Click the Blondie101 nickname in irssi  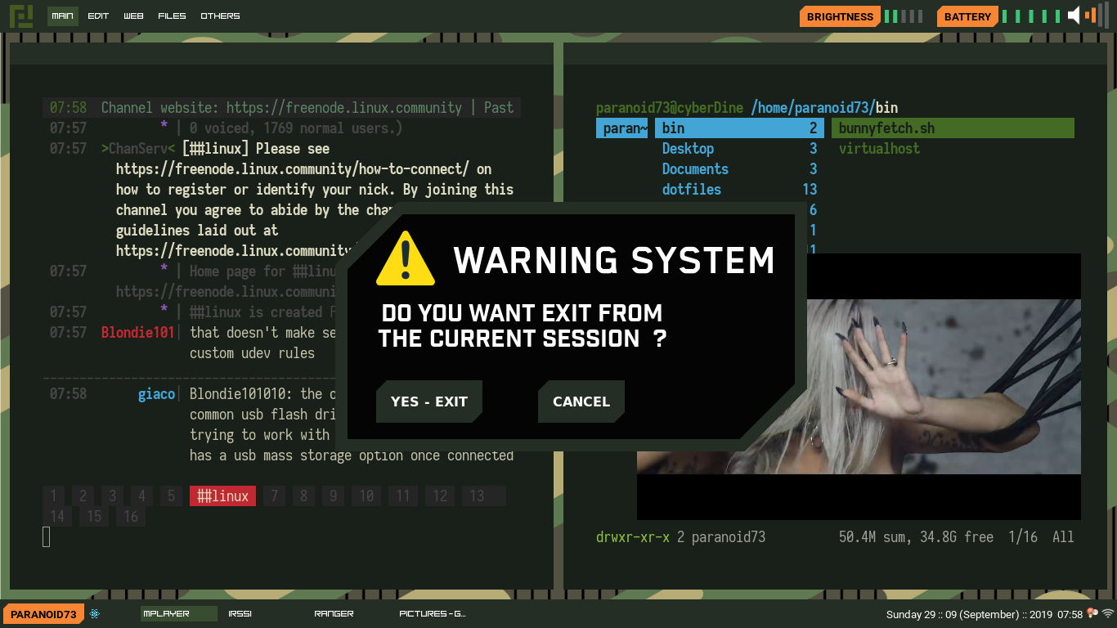138,333
